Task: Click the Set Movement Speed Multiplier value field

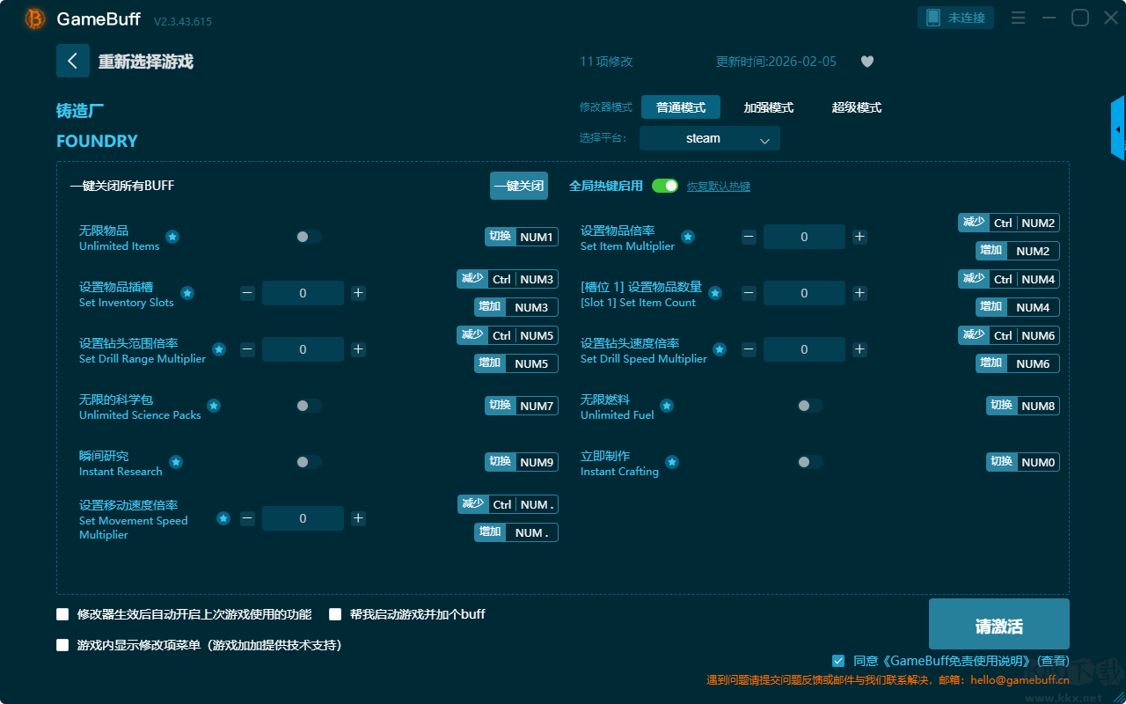Action: tap(303, 518)
